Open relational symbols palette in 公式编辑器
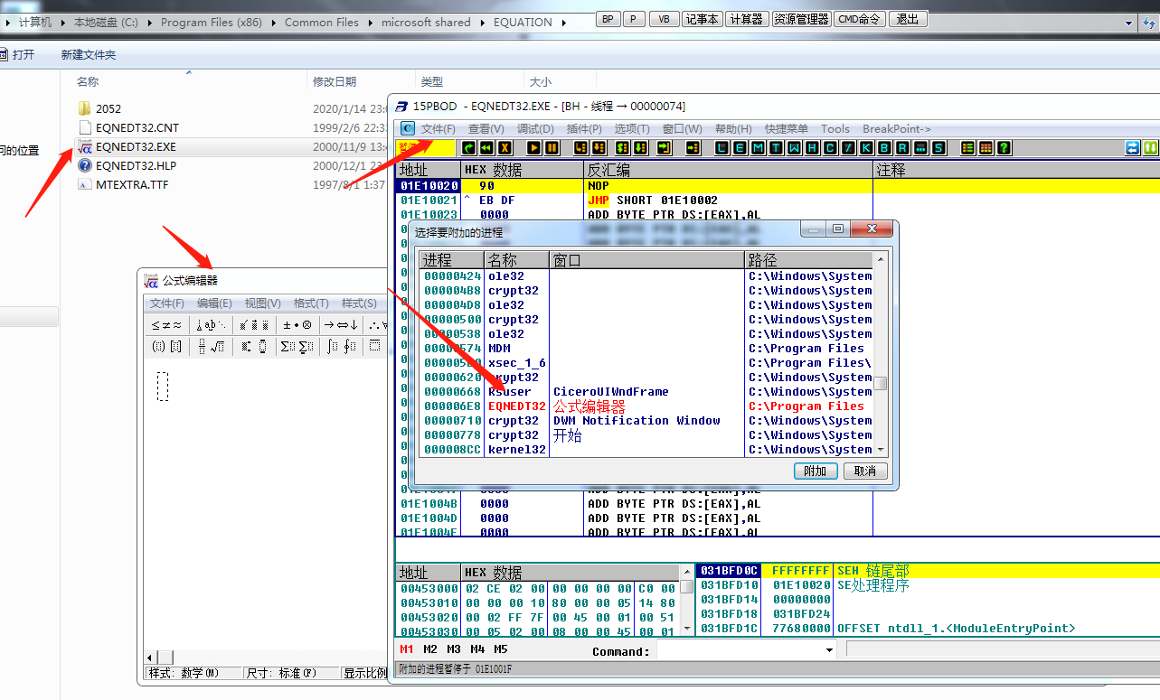Screen dimensions: 1160x700 [166, 325]
